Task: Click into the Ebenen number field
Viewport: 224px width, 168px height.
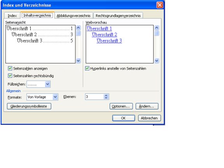Action: pos(94,97)
